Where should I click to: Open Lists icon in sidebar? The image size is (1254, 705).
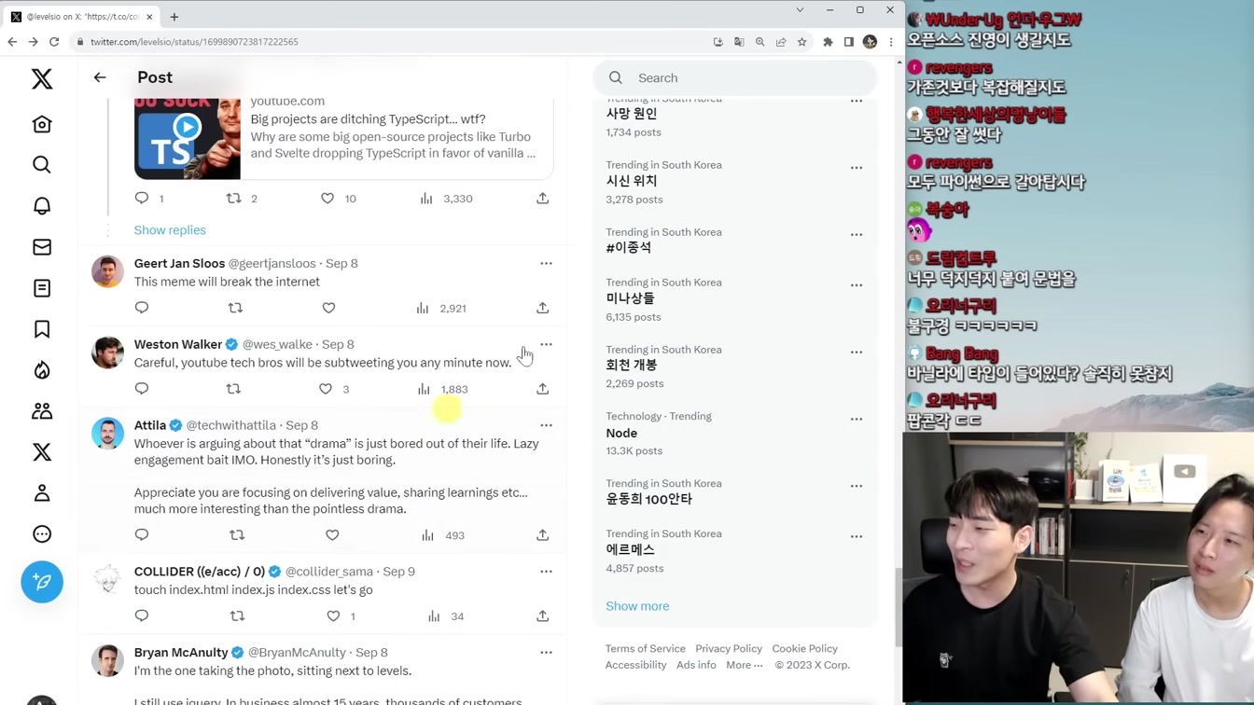[x=42, y=288]
